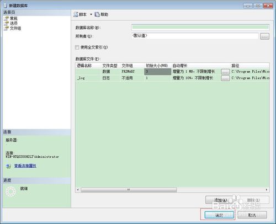
Task: Select the _log logical name cell
Action: pyautogui.click(x=88, y=78)
